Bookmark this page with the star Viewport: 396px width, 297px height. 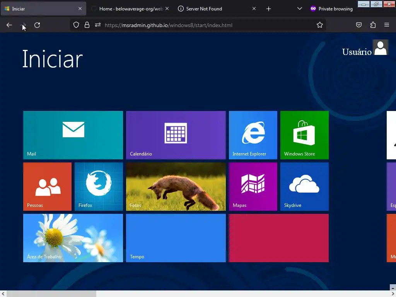(x=320, y=25)
